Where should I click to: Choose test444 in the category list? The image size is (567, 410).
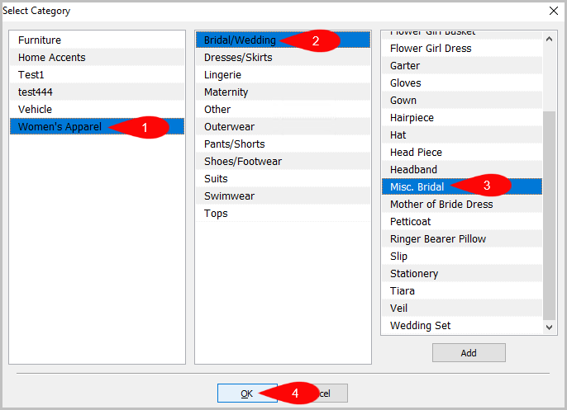point(97,92)
